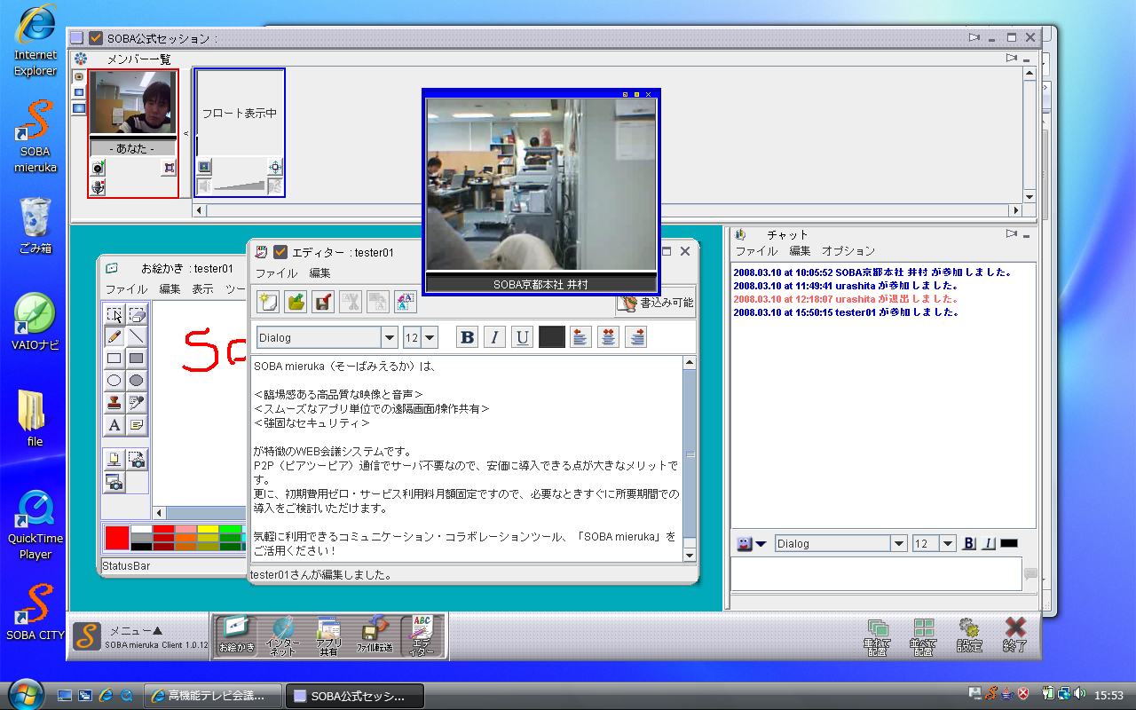Select the outlined rectangle tool

[x=114, y=359]
